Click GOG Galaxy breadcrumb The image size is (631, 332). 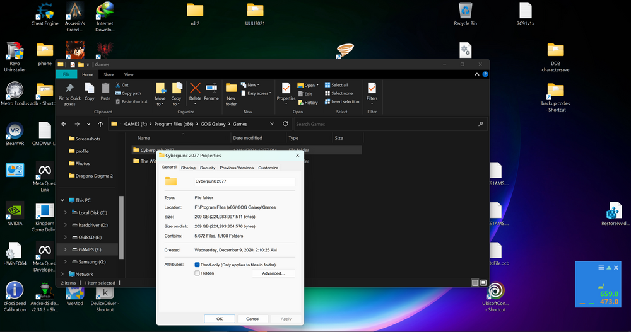pos(213,124)
